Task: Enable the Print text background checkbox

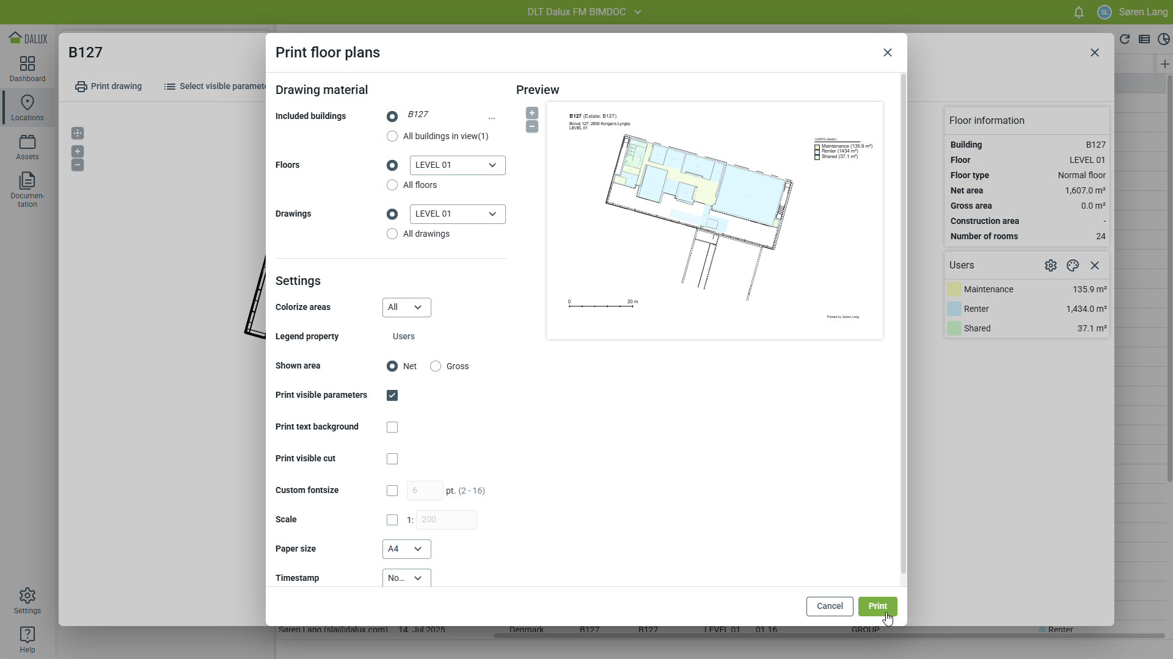Action: click(x=392, y=427)
